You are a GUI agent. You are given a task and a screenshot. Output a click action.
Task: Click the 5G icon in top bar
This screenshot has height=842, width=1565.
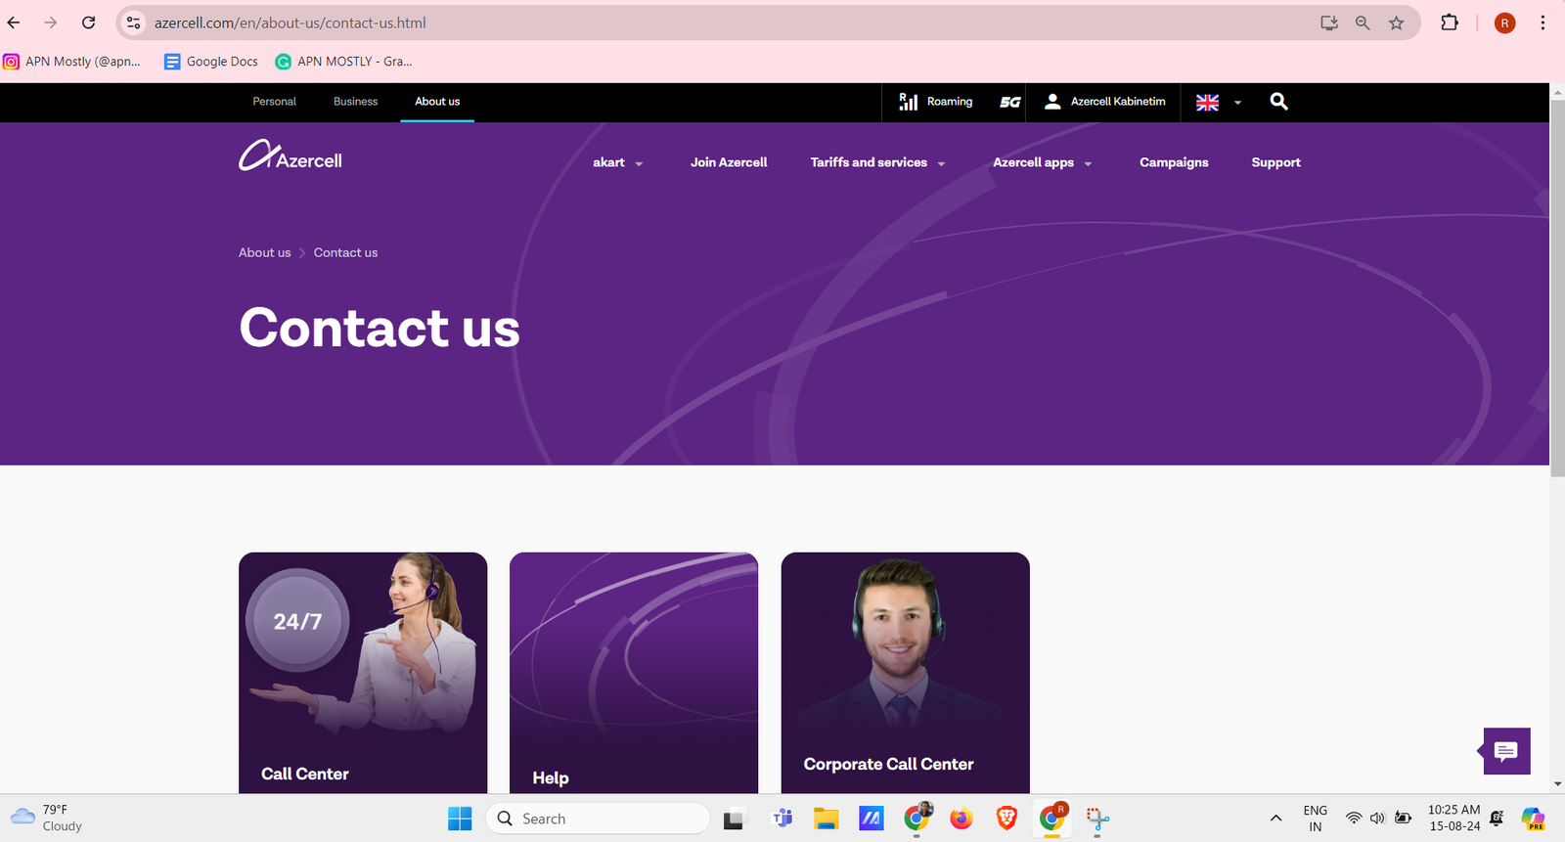[x=1009, y=102]
